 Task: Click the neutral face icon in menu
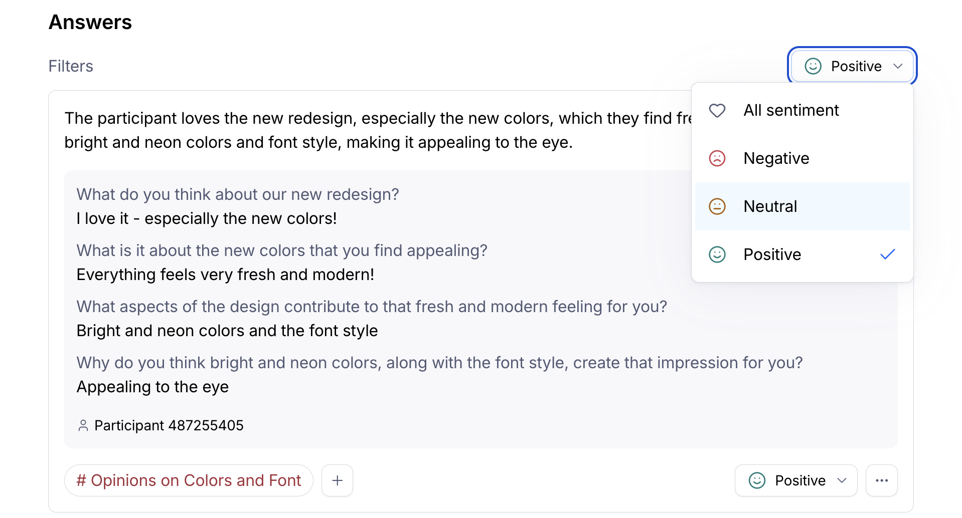[x=717, y=206]
